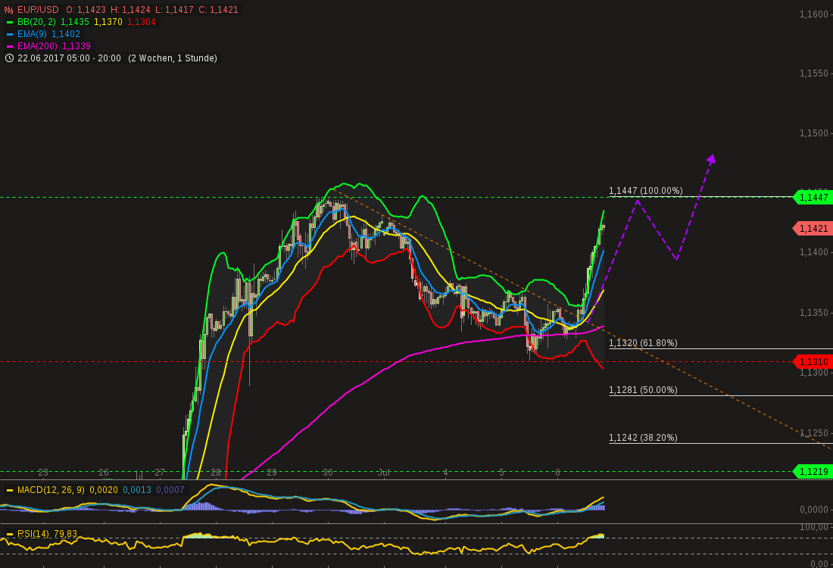Click the '2 Wochen, 1 Stunde' timeframe text
The height and width of the screenshot is (568, 833).
click(173, 58)
